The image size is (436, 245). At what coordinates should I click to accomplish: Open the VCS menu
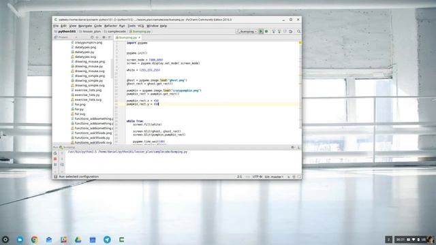pos(141,26)
